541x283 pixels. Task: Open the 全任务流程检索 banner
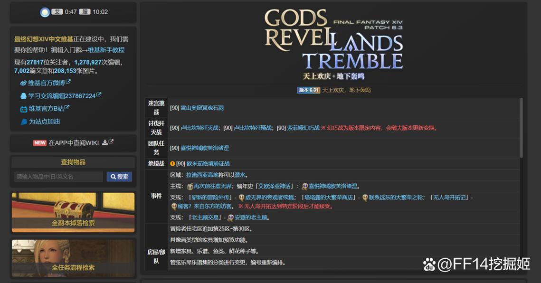[73, 258]
